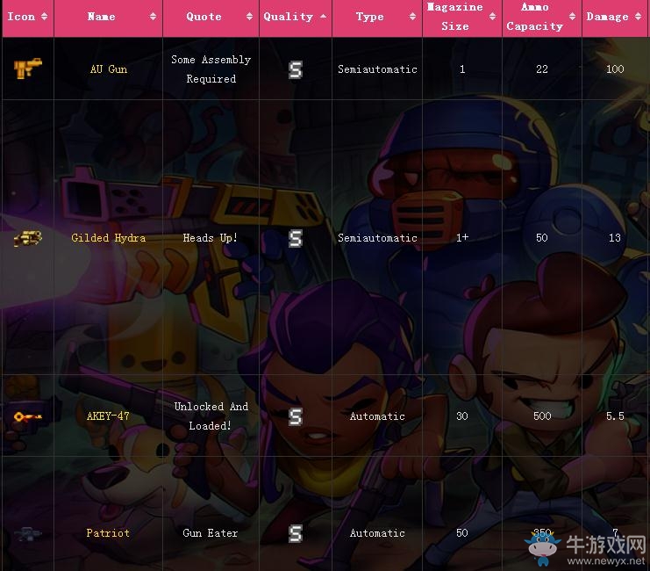
Task: Click Patriot's magazine size value 50
Action: point(462,533)
